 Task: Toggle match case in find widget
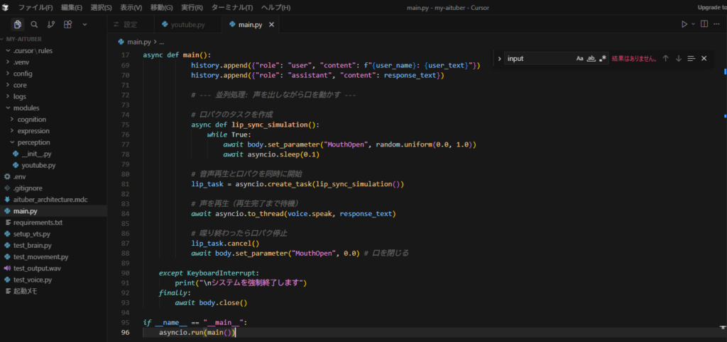[580, 58]
